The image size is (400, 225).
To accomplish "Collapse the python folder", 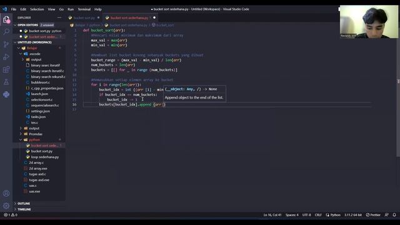I will point(34,140).
